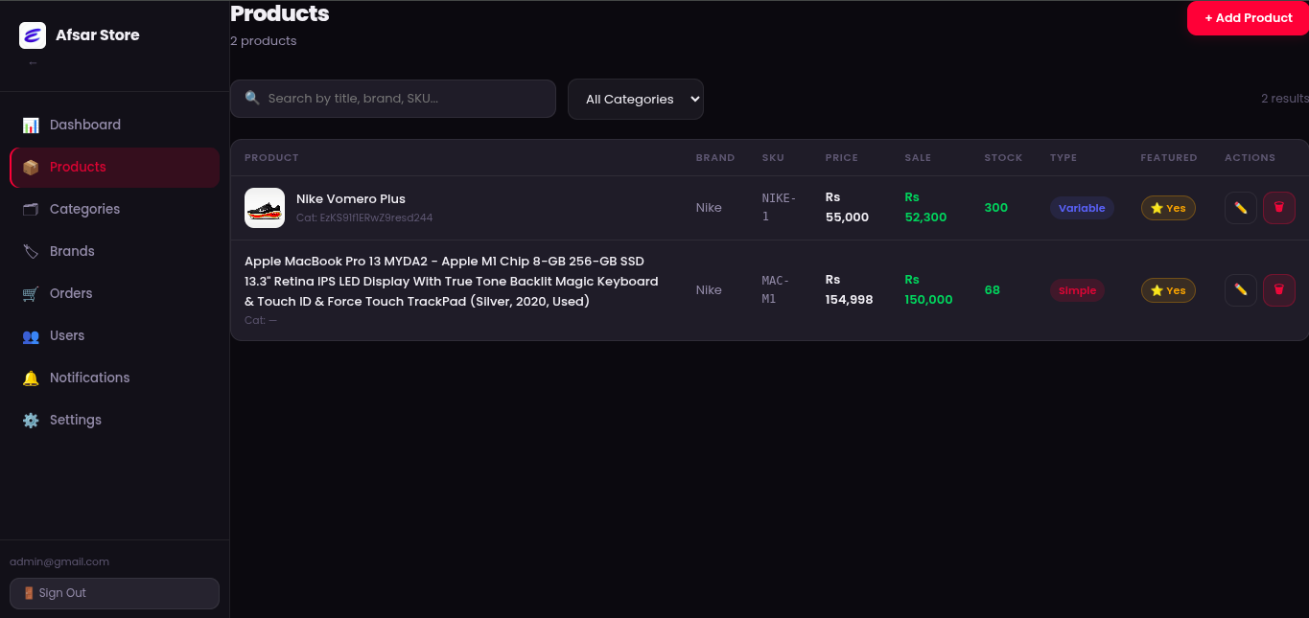
Task: Click the Nike brand cell in MacBook row
Action: coord(709,290)
